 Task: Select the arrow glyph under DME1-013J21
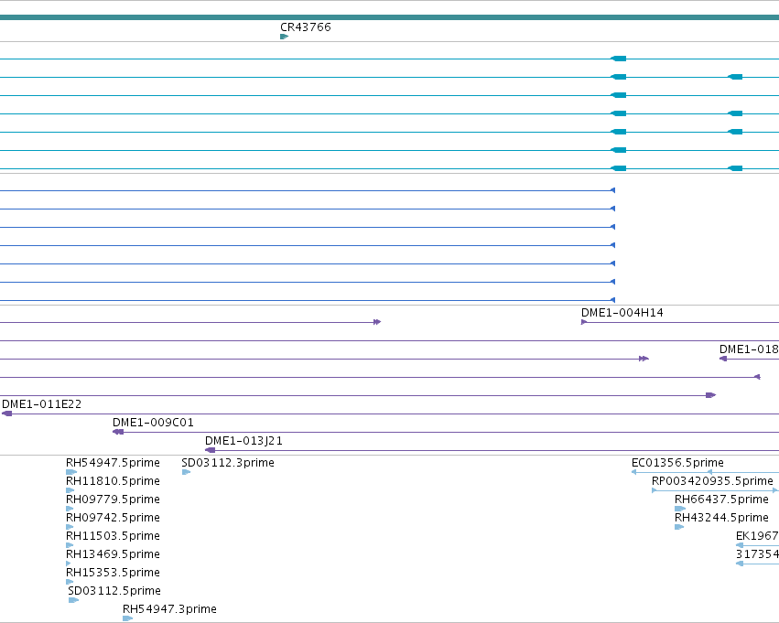point(211,450)
